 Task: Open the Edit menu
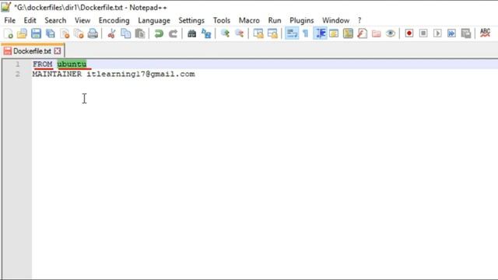[x=30, y=20]
